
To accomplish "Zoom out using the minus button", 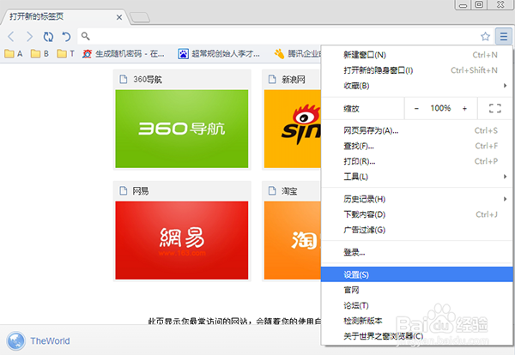I will 417,109.
